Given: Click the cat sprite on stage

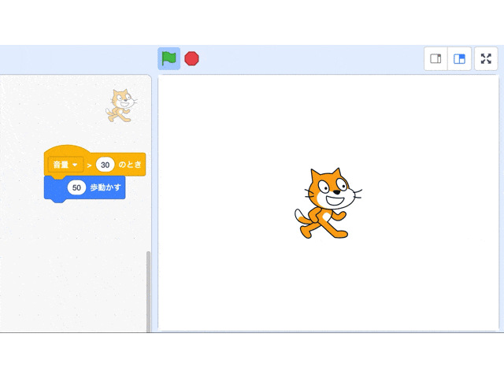Looking at the screenshot, I should click(328, 203).
